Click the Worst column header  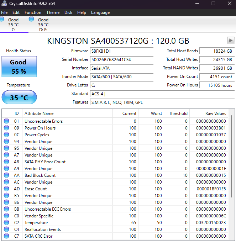coord(151,113)
